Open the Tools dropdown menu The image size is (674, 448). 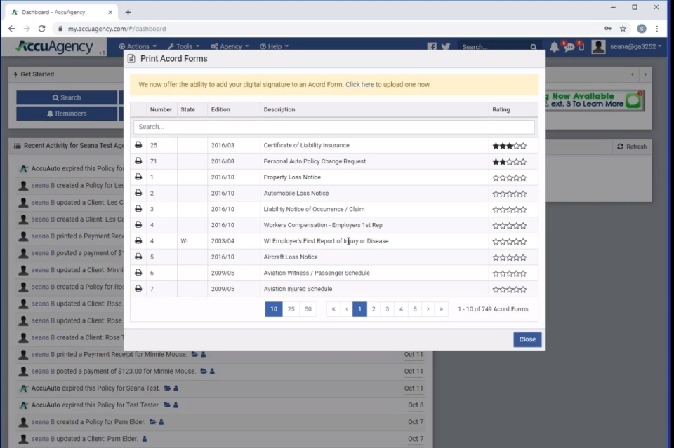click(x=183, y=46)
